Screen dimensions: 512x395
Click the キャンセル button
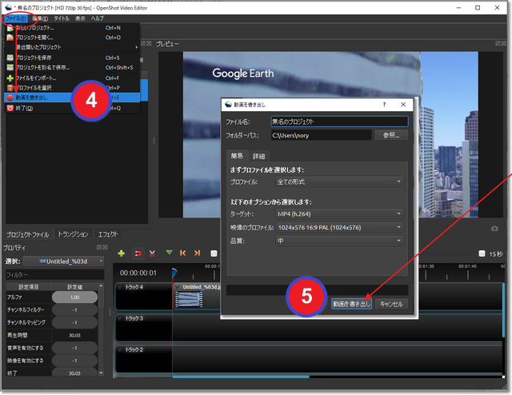coord(392,304)
